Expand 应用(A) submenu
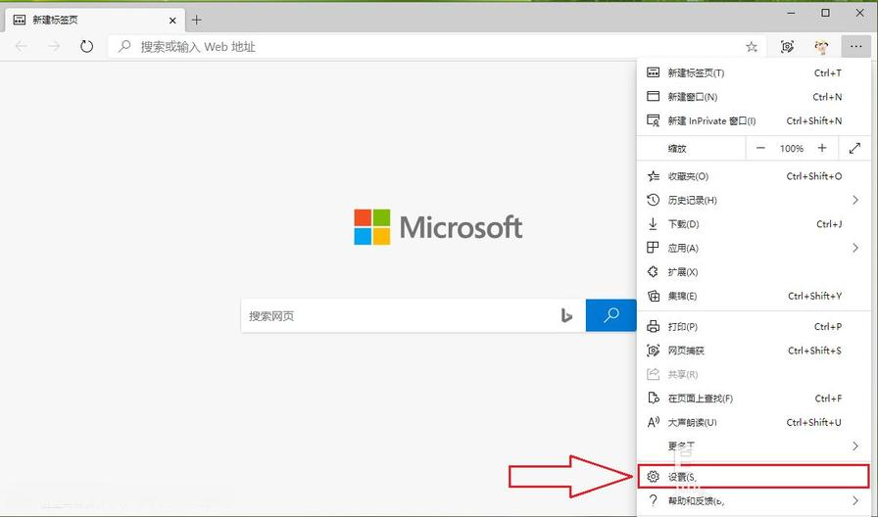878x517 pixels. [754, 248]
